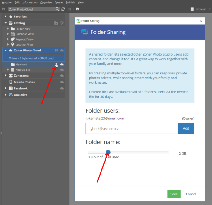Click the cloud storage usage bar
212x205 pixels.
click(x=36, y=54)
